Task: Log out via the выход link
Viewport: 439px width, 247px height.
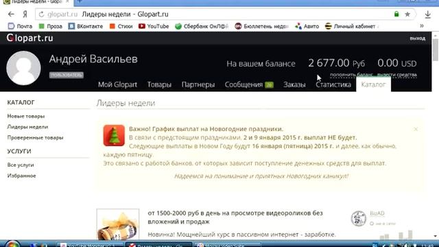Action: coord(418,38)
